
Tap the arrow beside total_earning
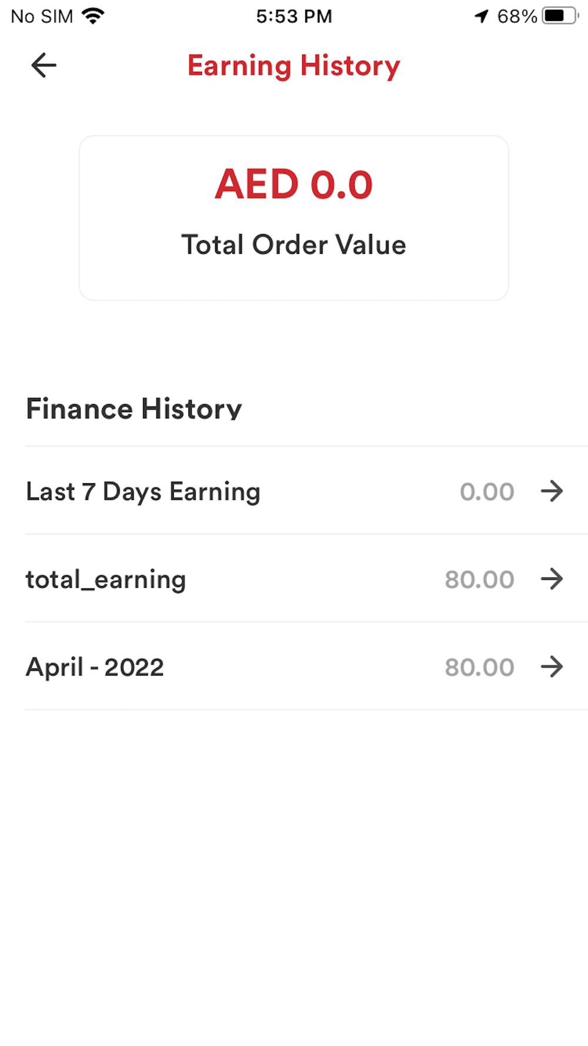point(552,579)
